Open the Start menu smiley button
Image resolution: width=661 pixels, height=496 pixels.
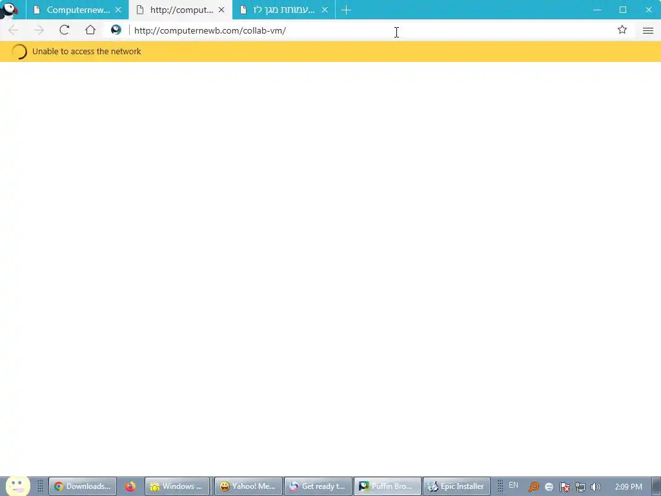pos(17,486)
